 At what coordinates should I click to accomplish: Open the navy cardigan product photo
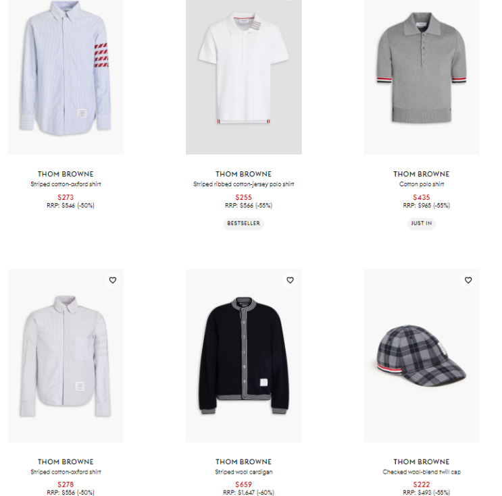click(x=244, y=356)
